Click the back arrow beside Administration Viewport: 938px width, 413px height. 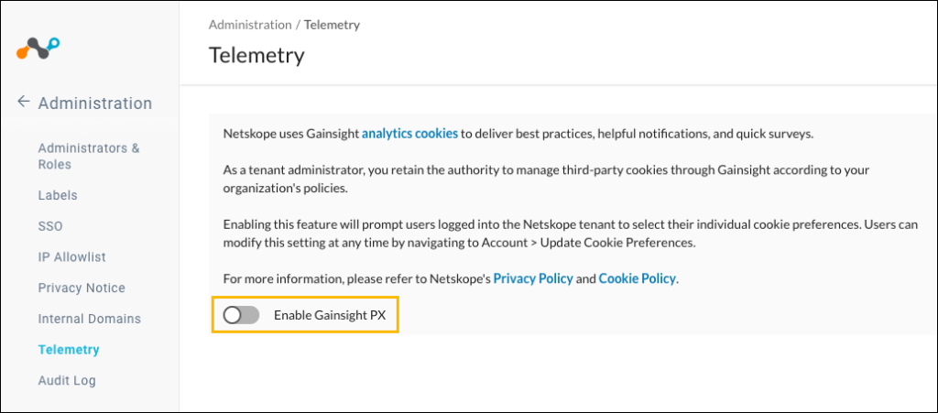23,102
